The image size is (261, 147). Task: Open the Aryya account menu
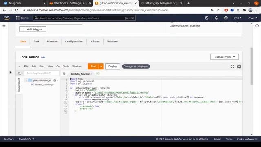click(253, 18)
